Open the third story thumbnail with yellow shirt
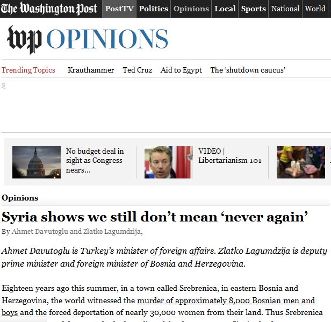Screen dimensions: 331x322 tap(301, 162)
